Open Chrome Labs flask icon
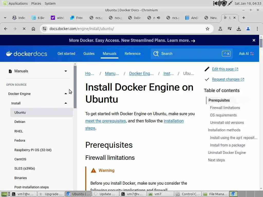Viewport: 263px width, 197px height. tap(220, 29)
